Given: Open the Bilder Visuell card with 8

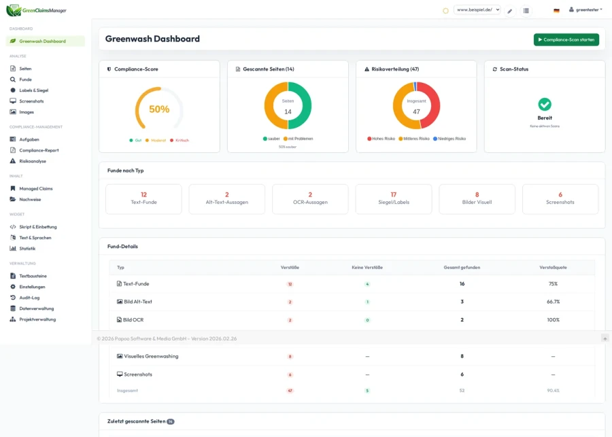Looking at the screenshot, I should point(477,199).
